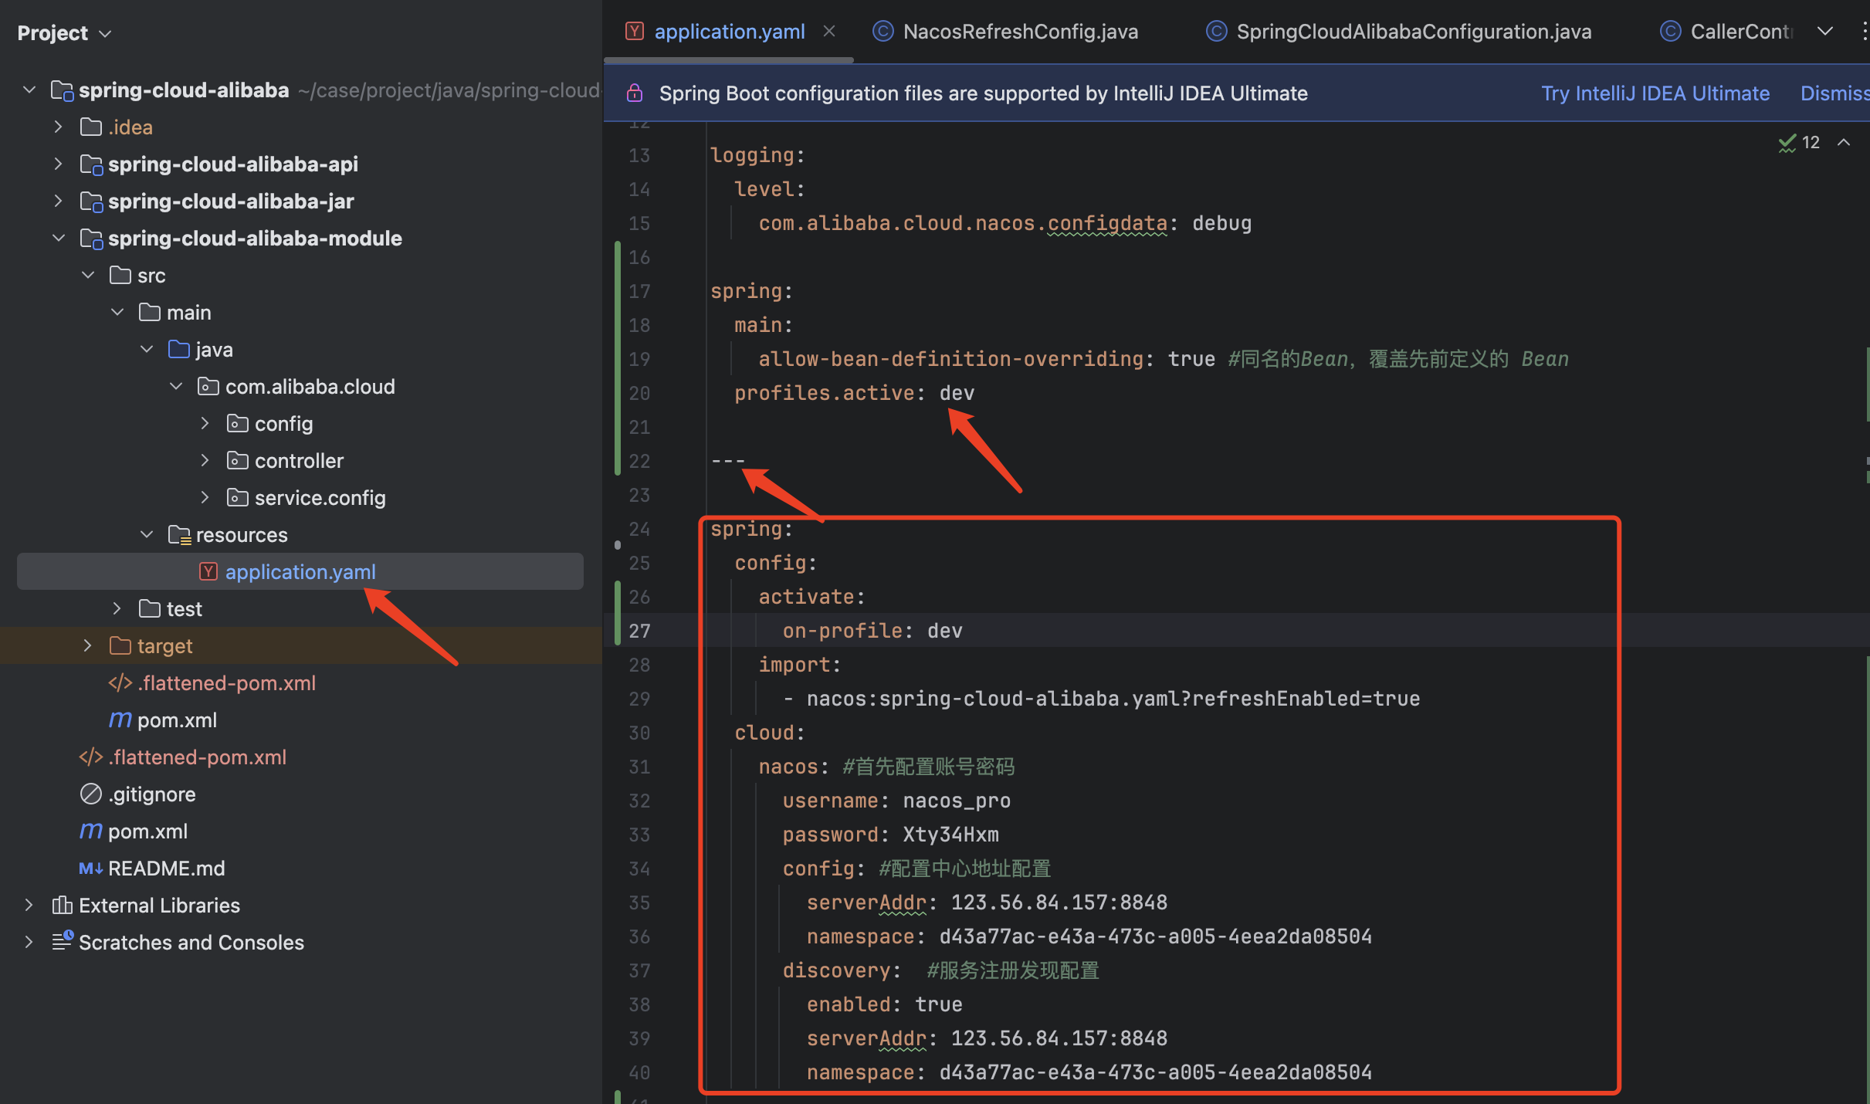Click the Try IntelliJ IDEA Ultimate link
The width and height of the screenshot is (1870, 1104).
[1655, 93]
